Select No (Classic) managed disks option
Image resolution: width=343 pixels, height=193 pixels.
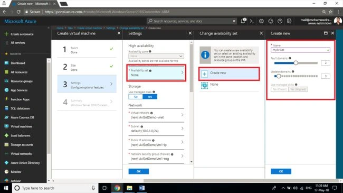coord(280,89)
